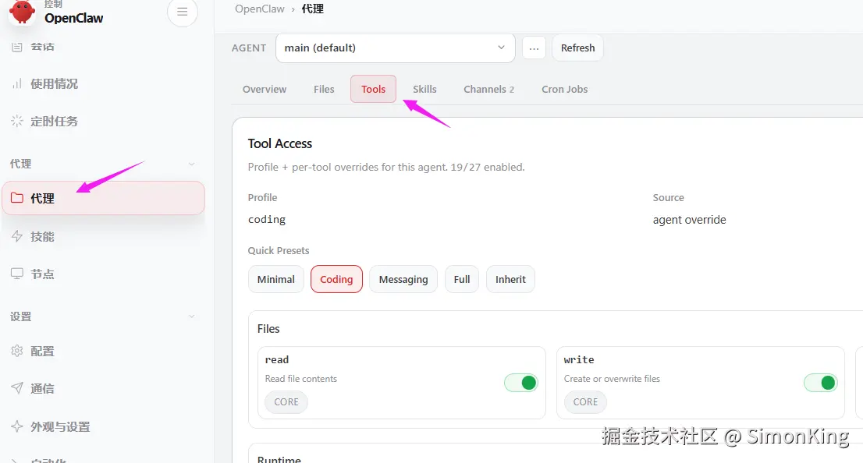
Task: Click the CORE badge under read
Action: click(x=286, y=402)
